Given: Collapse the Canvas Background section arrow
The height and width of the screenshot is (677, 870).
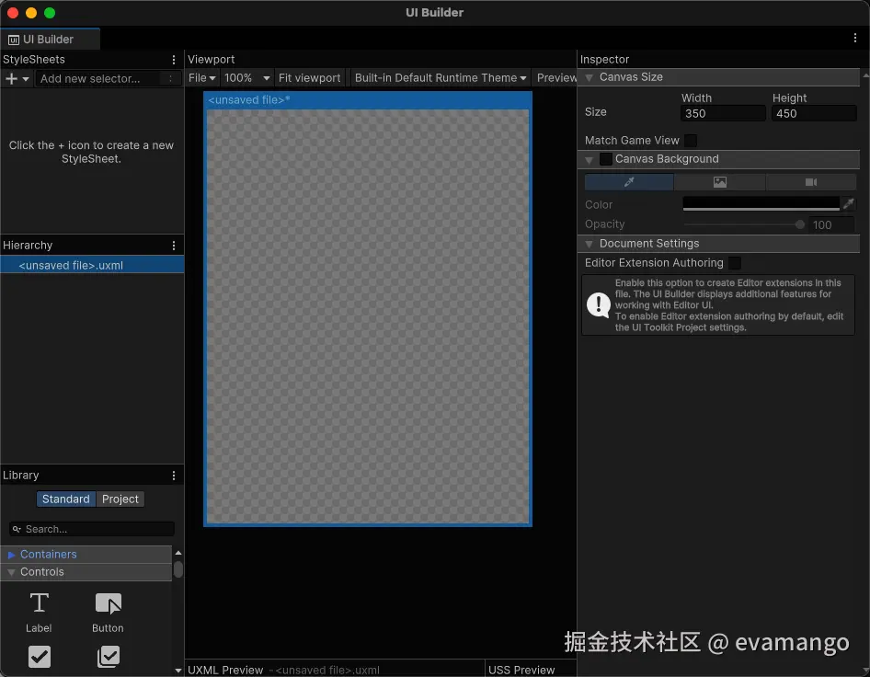Looking at the screenshot, I should 590,160.
